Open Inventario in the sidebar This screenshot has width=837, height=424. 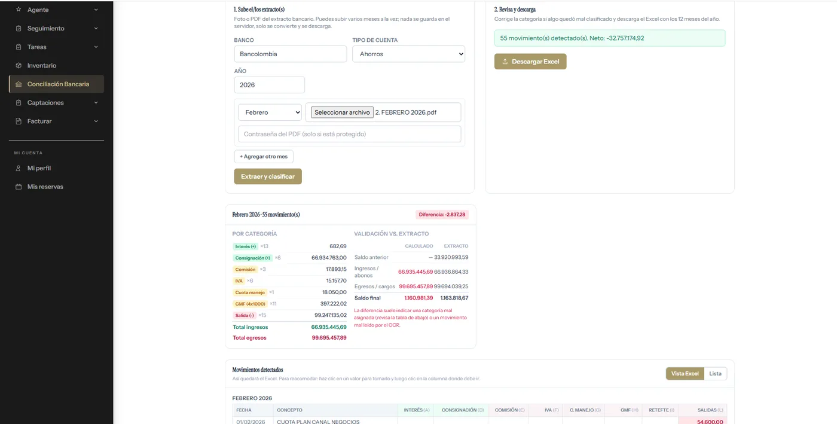(57, 65)
